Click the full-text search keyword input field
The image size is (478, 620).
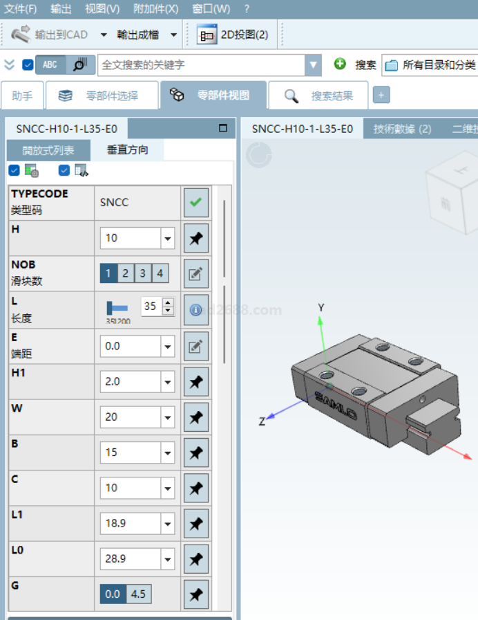tap(201, 65)
